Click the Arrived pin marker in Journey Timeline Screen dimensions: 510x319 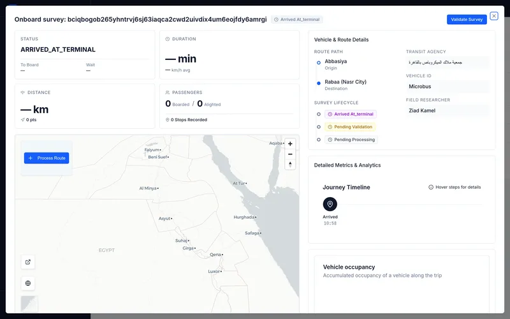click(x=330, y=204)
